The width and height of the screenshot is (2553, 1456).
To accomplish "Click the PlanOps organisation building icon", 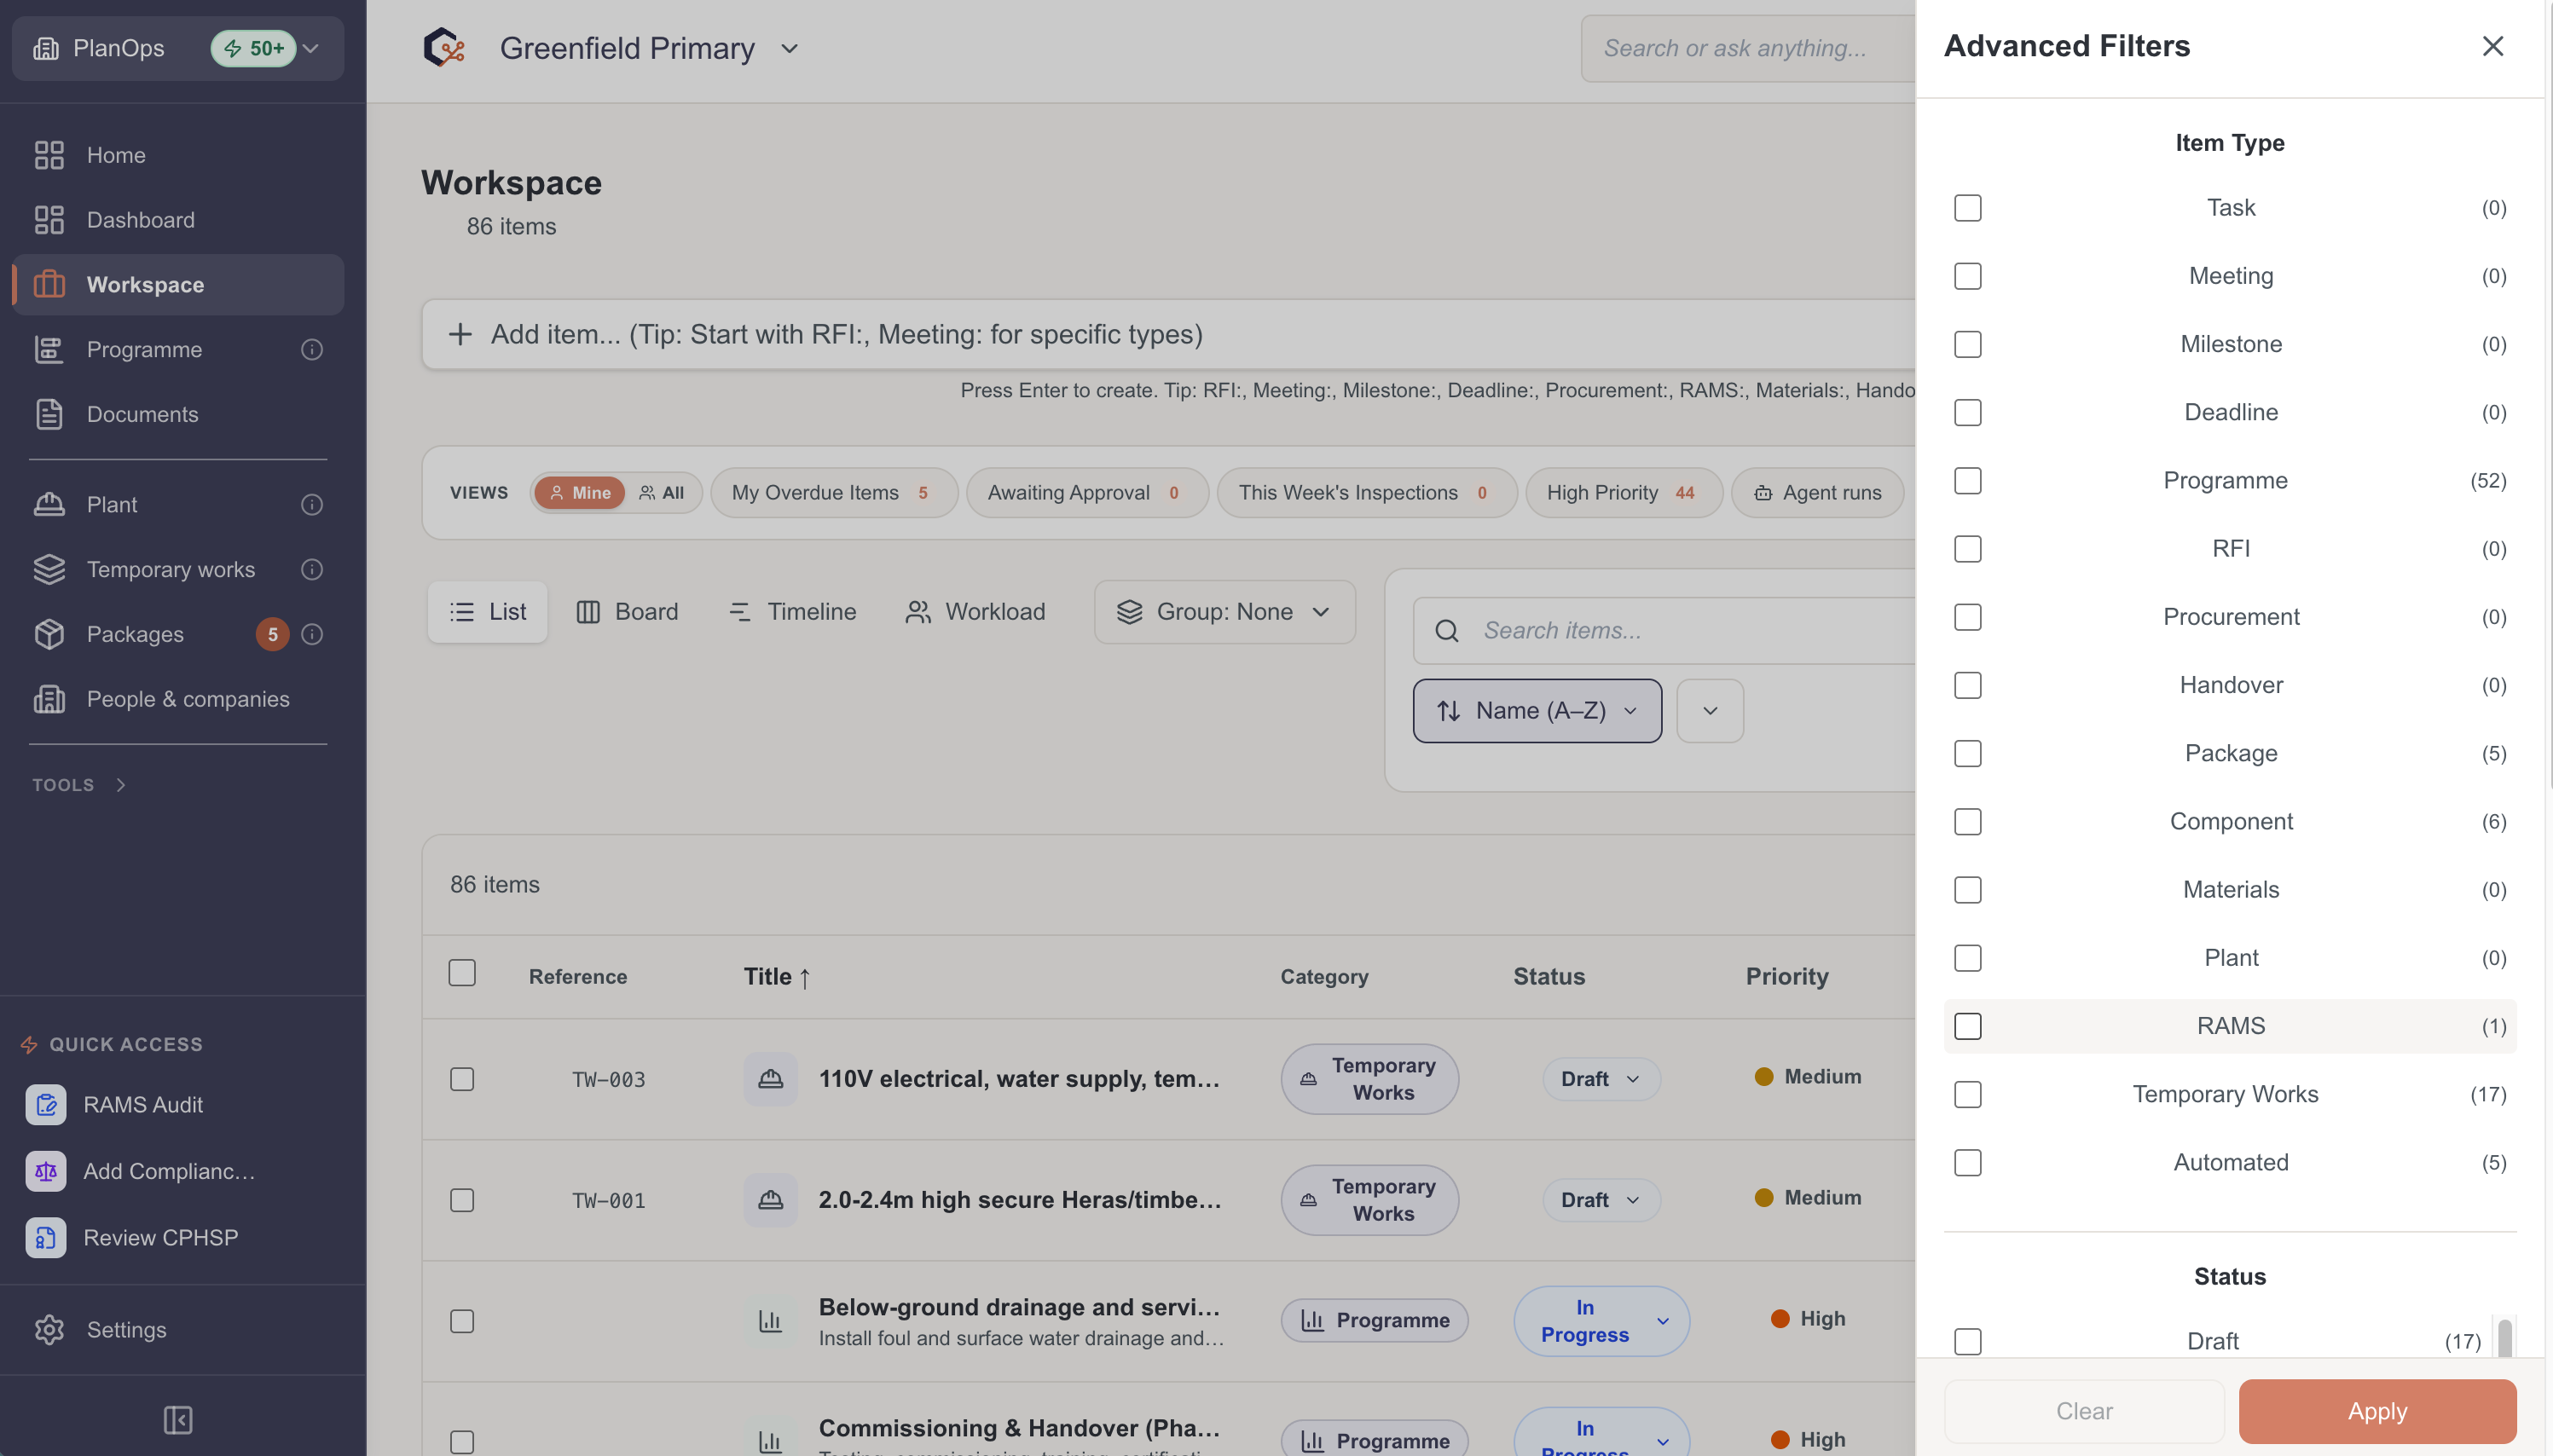I will pyautogui.click(x=46, y=48).
